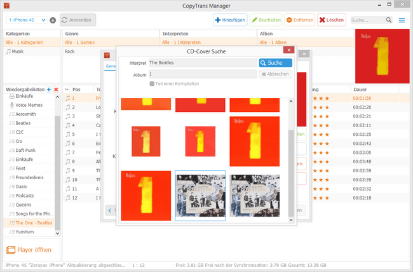Open the Cro playlist
The height and width of the screenshot is (272, 413).
[18, 141]
